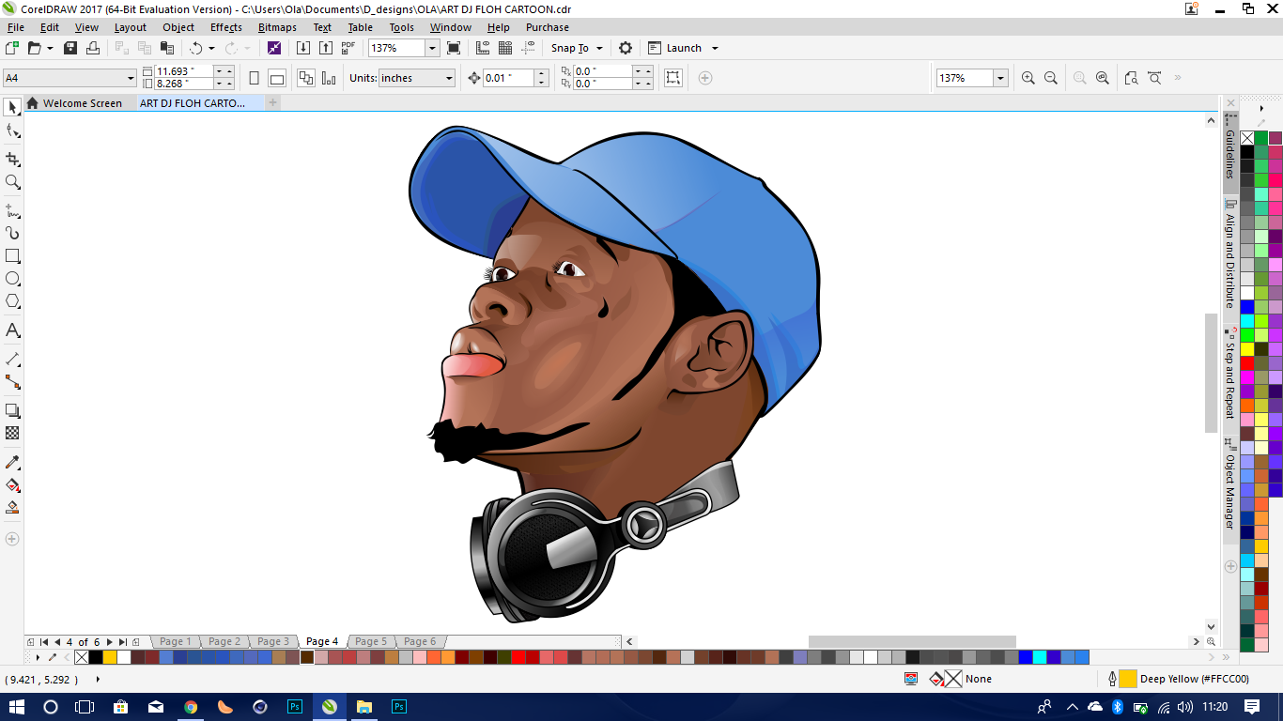Pick the Ellipse tool
Image resolution: width=1283 pixels, height=721 pixels.
[12, 279]
